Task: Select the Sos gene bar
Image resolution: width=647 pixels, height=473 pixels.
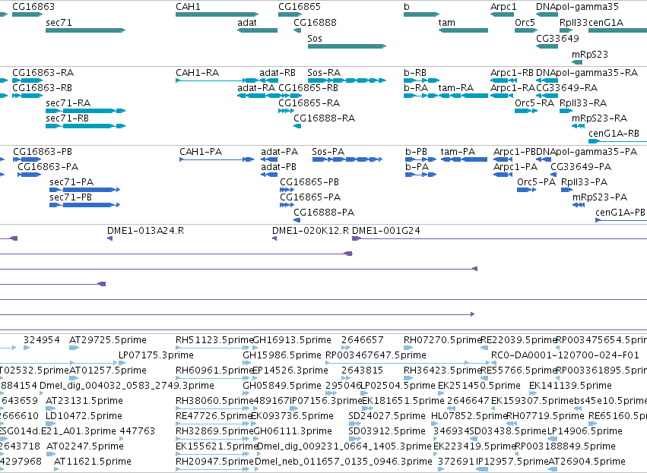Action: [x=347, y=46]
